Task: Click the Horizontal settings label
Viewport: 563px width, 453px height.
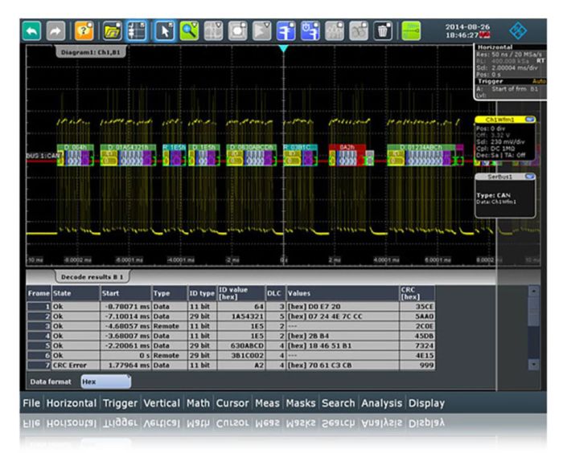Action: [x=495, y=47]
